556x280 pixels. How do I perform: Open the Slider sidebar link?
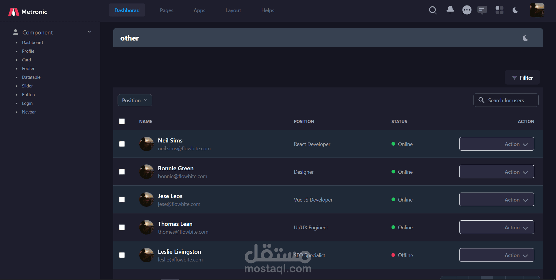pos(27,86)
